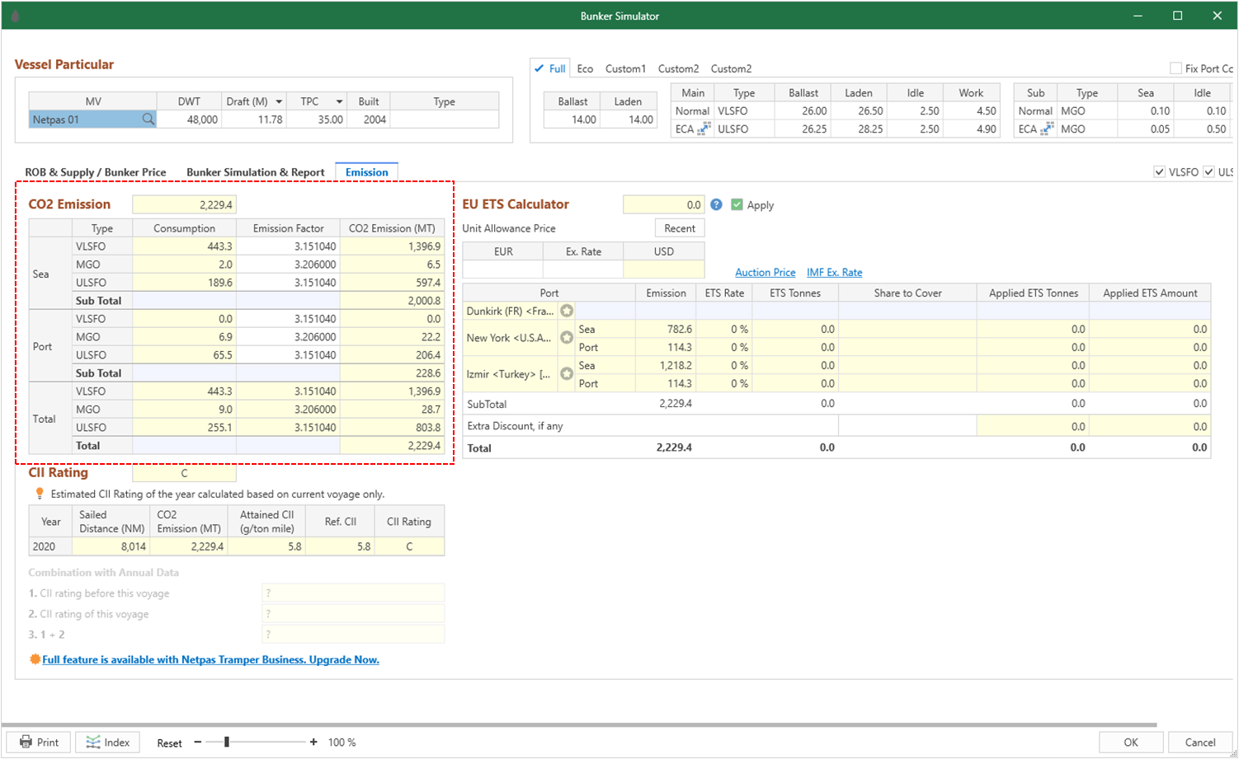
Task: Click the search magnifier next to Netpas 01
Action: (x=148, y=119)
